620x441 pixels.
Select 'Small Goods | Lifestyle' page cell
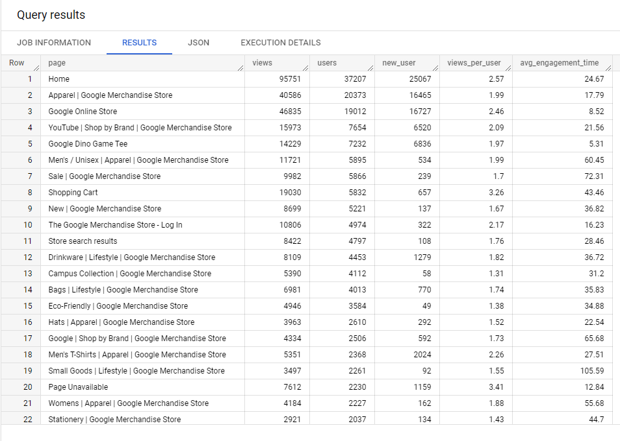(143, 370)
